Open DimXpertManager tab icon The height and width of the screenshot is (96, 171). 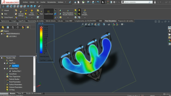click(x=18, y=27)
